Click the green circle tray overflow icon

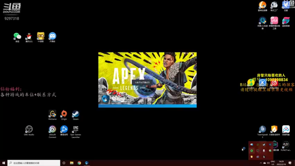(251, 151)
